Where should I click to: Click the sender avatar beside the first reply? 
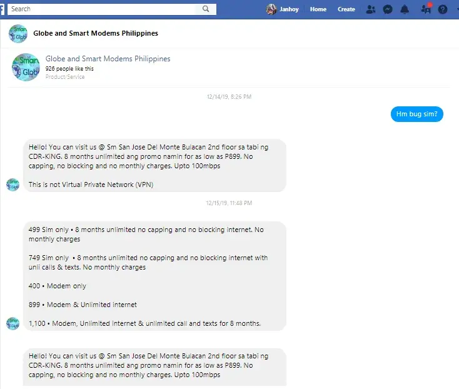13,184
